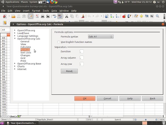The width and height of the screenshot is (166, 125).
Task: Click the New document icon in the toolbar
Action: click(5, 16)
